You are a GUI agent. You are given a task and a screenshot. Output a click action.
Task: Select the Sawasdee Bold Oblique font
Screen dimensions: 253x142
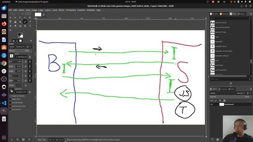coord(224,51)
